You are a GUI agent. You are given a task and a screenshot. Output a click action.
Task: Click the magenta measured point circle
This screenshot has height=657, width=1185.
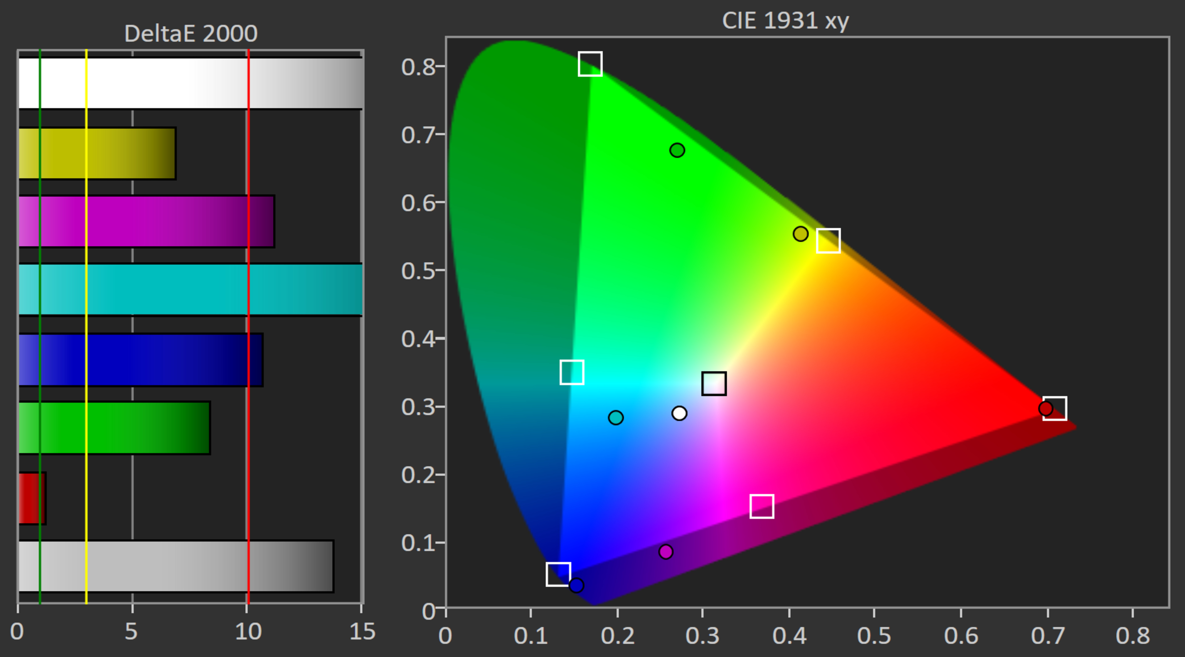666,551
